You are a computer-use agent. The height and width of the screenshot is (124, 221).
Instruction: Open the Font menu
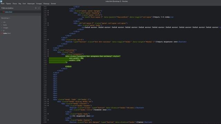click(24, 4)
